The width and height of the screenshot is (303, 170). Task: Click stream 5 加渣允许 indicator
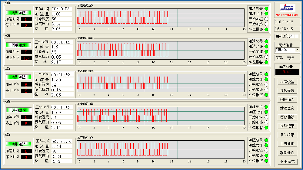(266, 145)
